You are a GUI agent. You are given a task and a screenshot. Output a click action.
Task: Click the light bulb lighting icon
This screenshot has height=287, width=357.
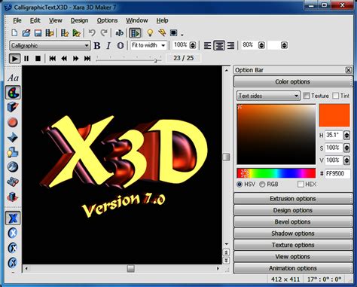click(x=150, y=32)
